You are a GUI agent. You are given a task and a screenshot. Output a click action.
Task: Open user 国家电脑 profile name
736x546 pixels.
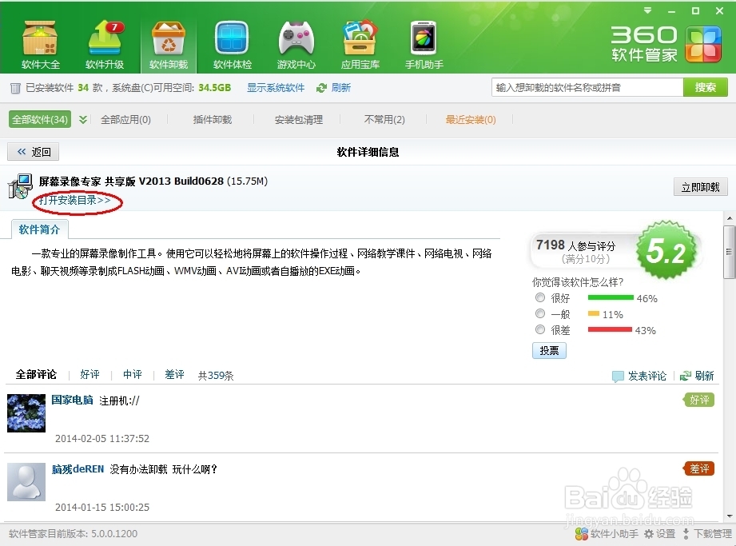click(x=72, y=400)
